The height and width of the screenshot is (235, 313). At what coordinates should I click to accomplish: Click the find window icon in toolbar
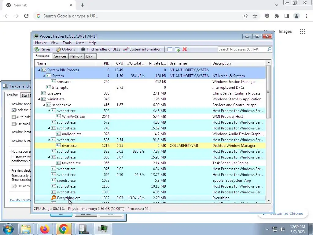pos(170,49)
